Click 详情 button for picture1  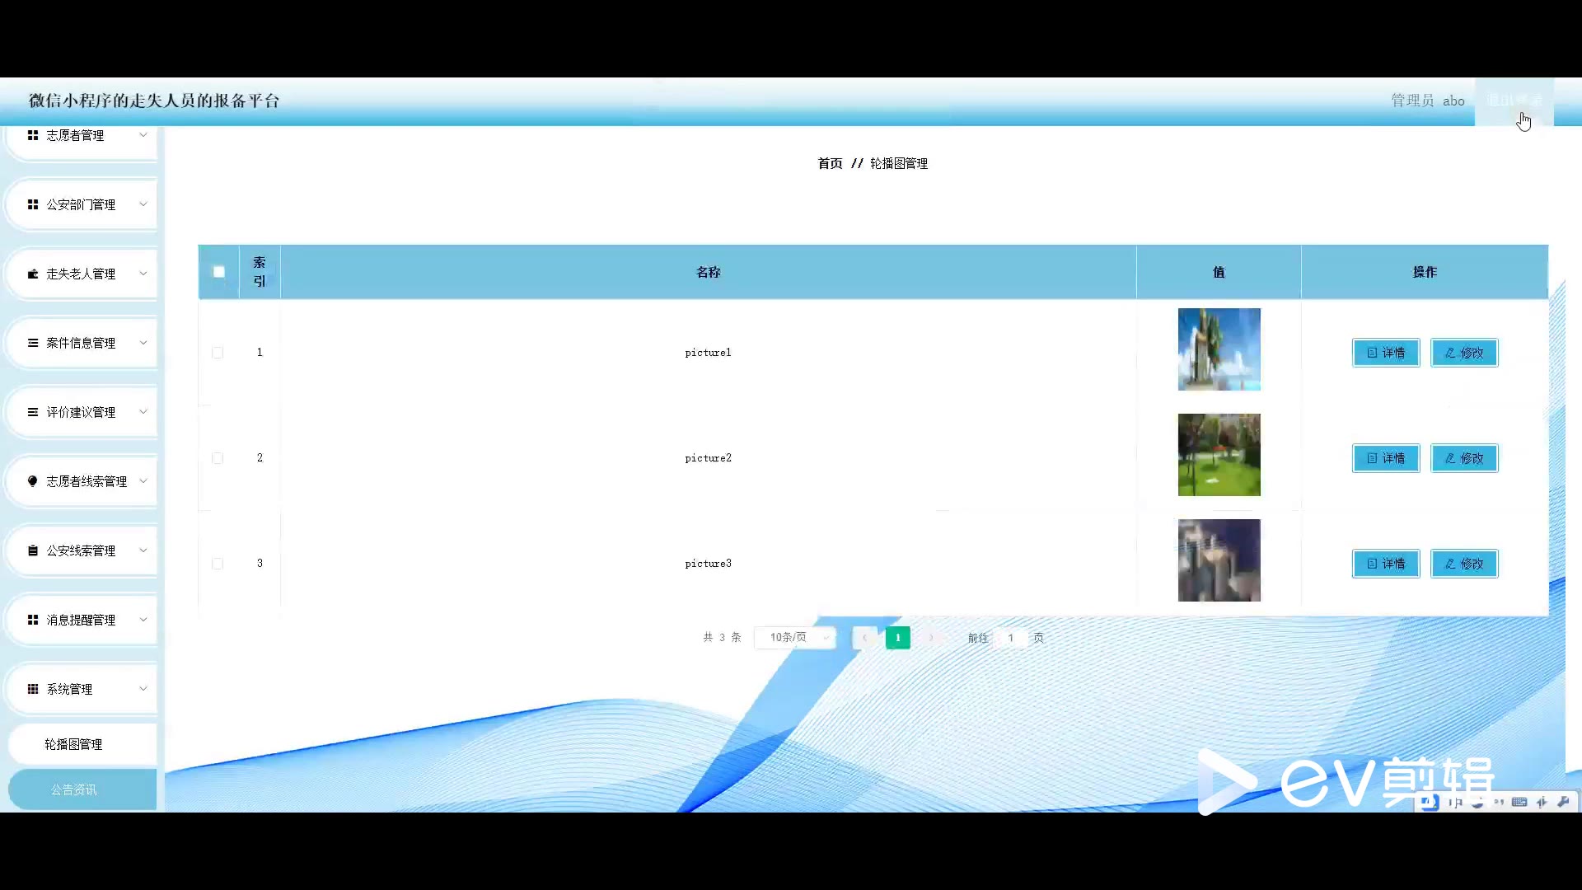(1386, 353)
